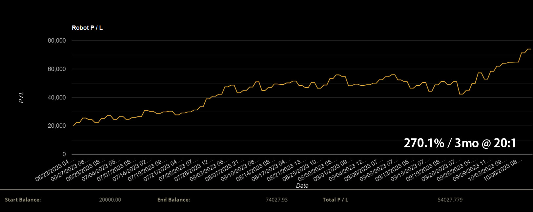Click the 270.1% / 3mo @ 20:1 annotation
This screenshot has width=533, height=212.
pyautogui.click(x=460, y=143)
